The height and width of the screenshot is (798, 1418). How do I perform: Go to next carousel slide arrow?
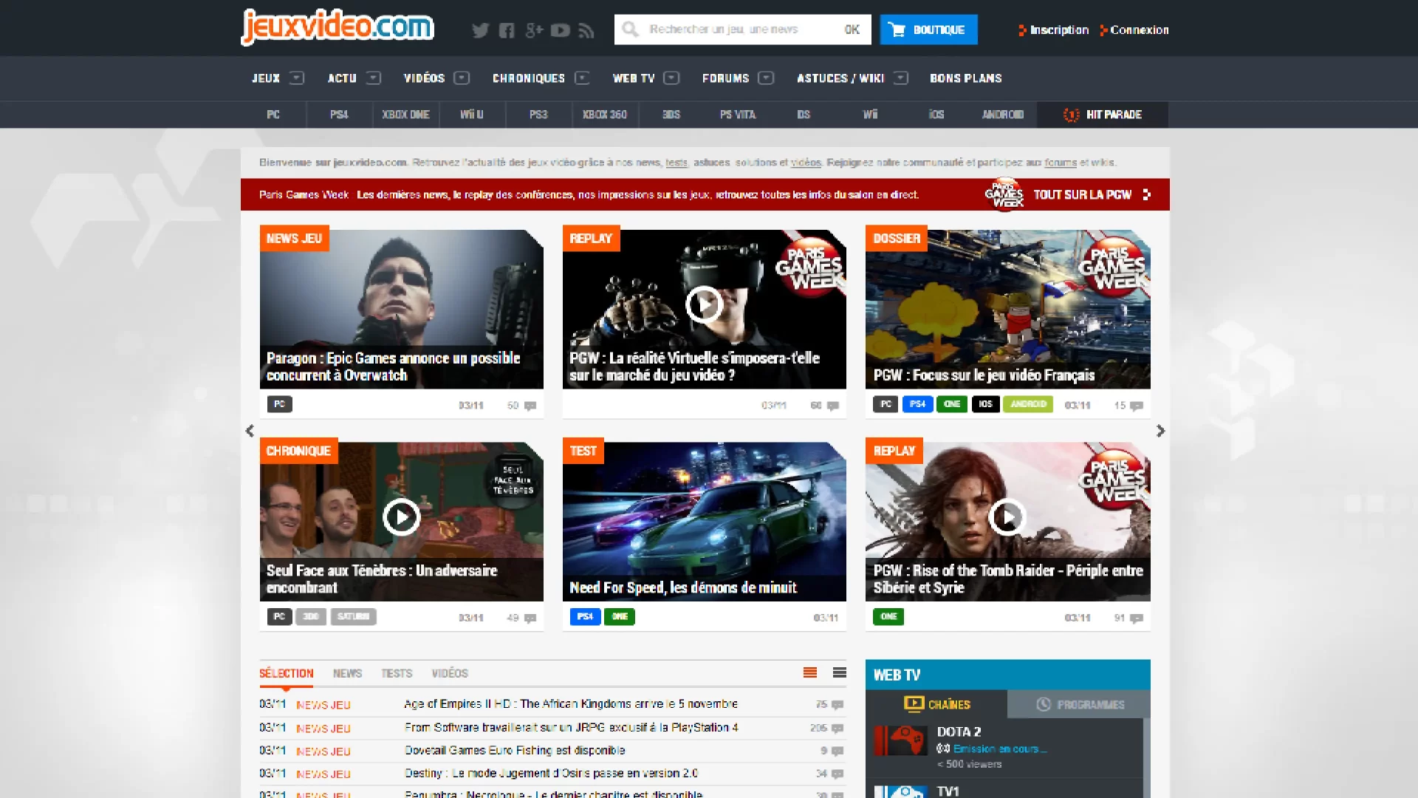coord(1160,431)
